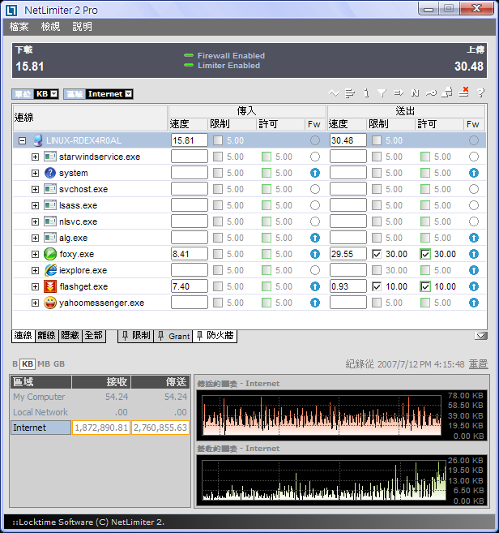This screenshot has height=533, width=499.
Task: Collapse the LINUX-RDEX4R0AL tree node
Action: tap(22, 140)
